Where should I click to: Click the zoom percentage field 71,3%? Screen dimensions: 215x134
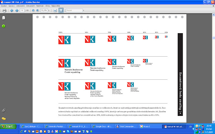click(44, 10)
